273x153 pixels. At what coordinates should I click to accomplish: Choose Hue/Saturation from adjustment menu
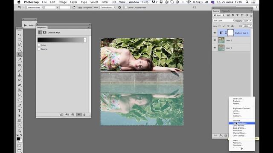tap(242, 123)
